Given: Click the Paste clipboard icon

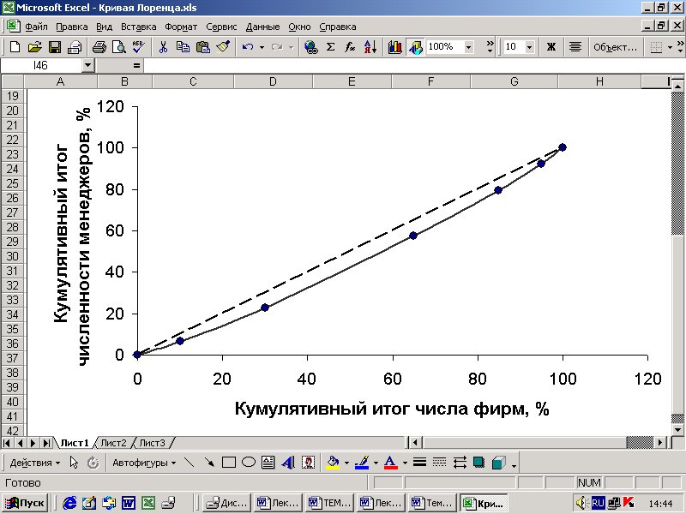Looking at the screenshot, I should click(203, 47).
